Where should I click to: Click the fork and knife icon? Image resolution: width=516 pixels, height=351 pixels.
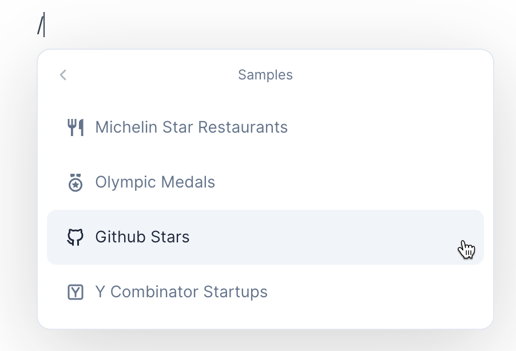pos(76,127)
